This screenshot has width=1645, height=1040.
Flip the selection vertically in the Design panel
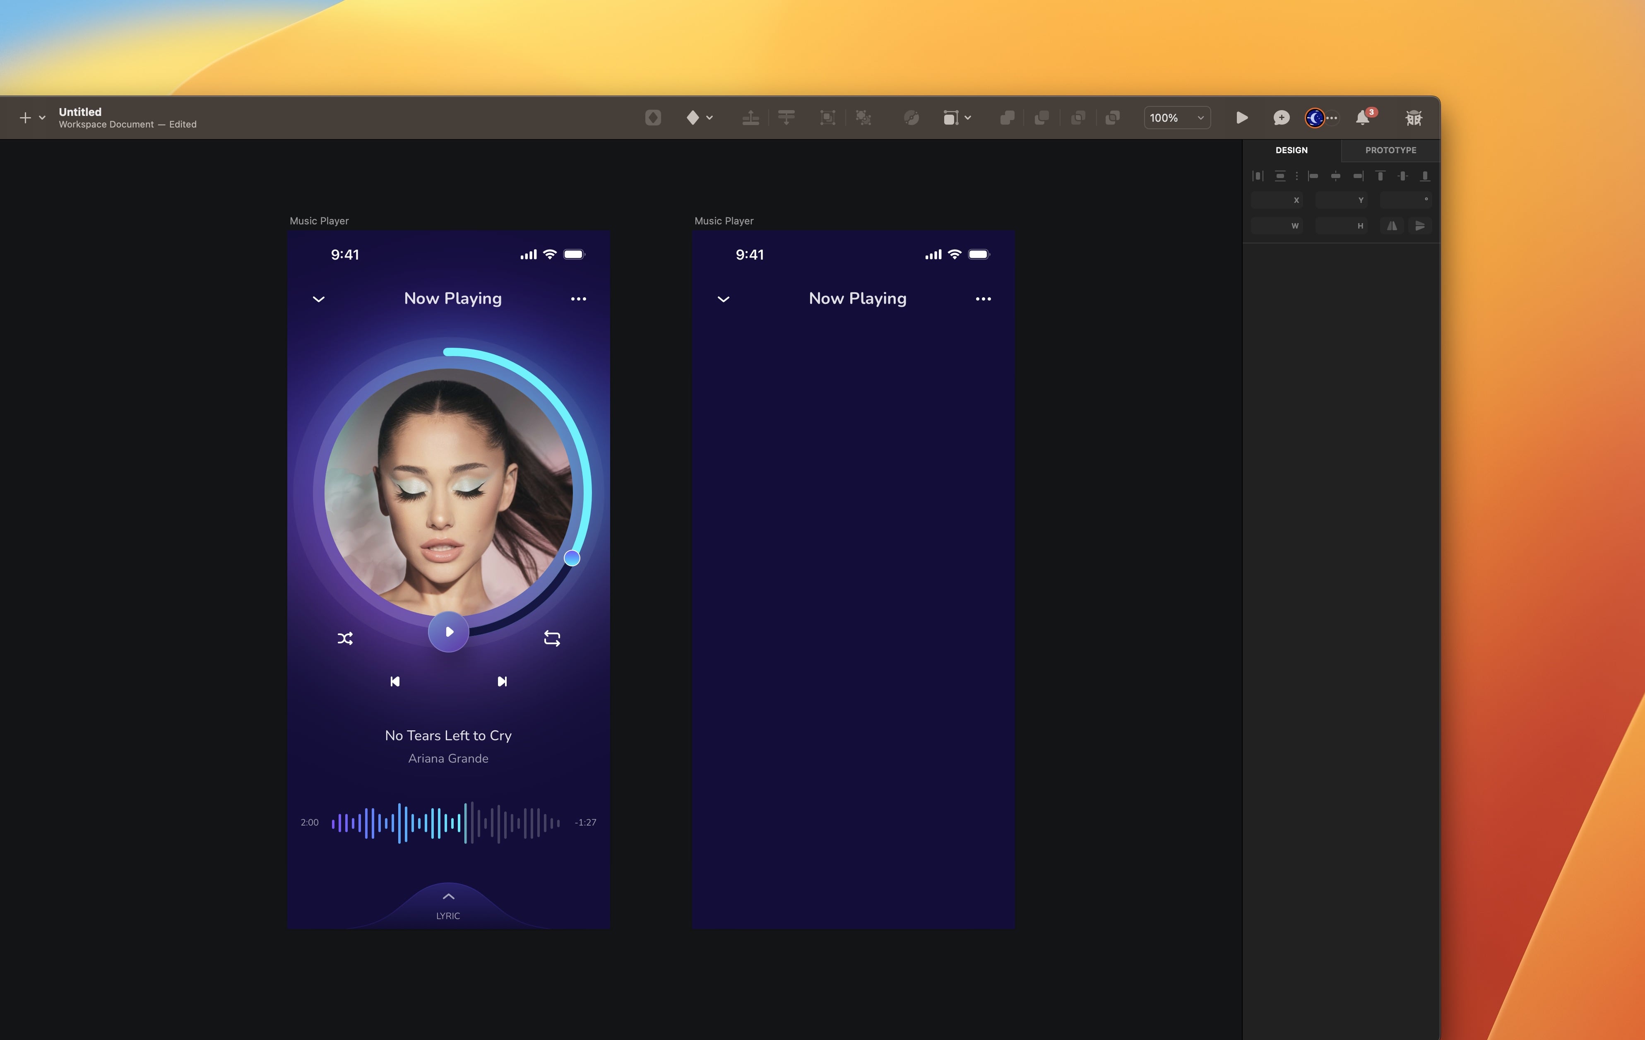(x=1421, y=226)
